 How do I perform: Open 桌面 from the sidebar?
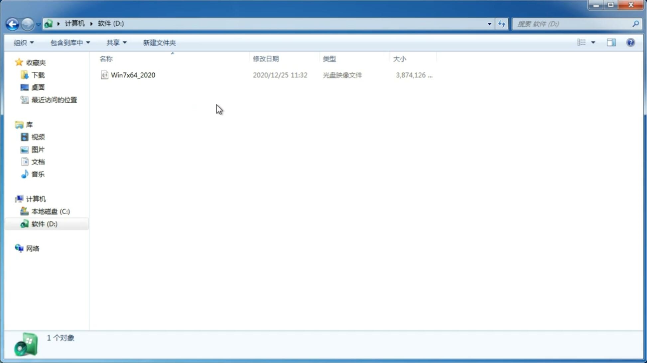click(x=38, y=87)
